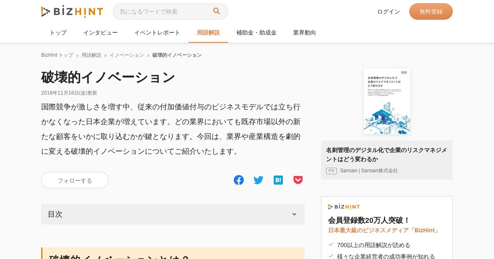Viewport: 494px width, 259px height.
Task: Bookmark with Hatena B! icon
Action: point(278,180)
